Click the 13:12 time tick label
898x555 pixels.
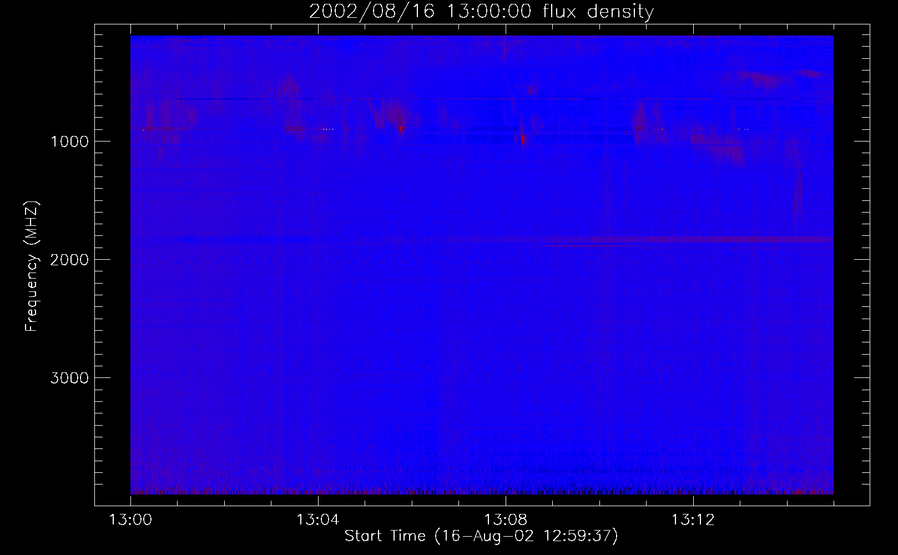point(693,520)
